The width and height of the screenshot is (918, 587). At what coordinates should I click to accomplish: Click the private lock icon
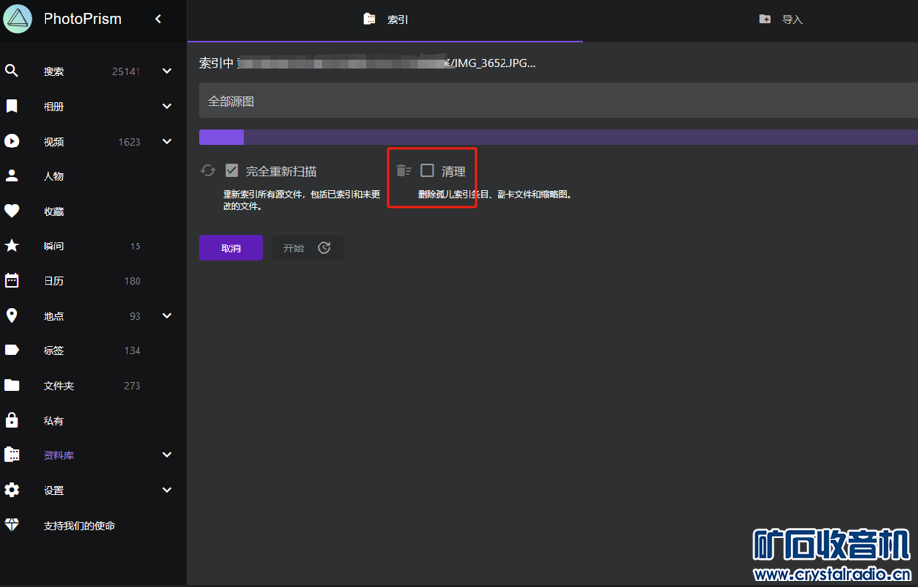click(x=11, y=420)
